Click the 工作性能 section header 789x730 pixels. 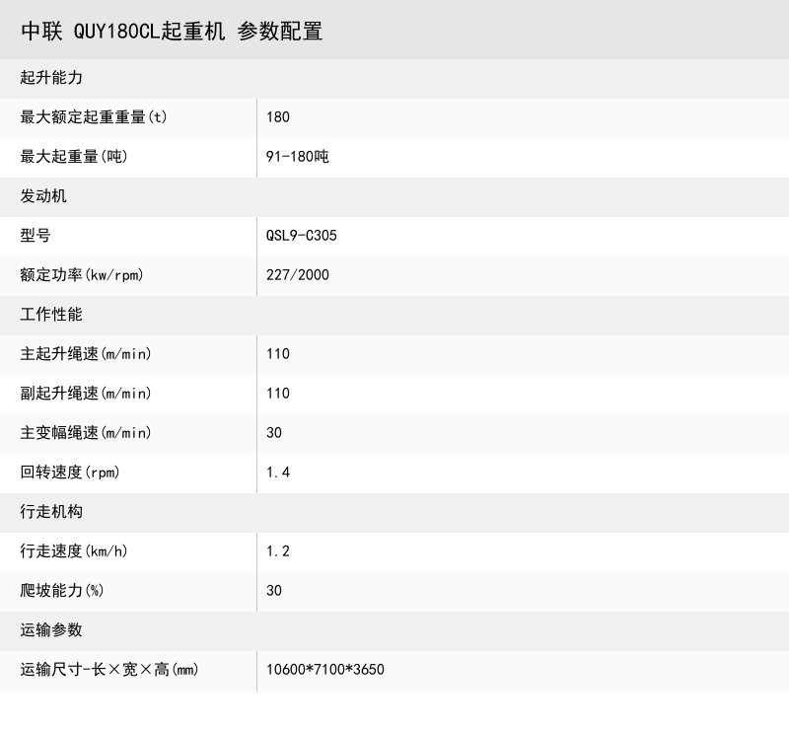click(x=51, y=314)
